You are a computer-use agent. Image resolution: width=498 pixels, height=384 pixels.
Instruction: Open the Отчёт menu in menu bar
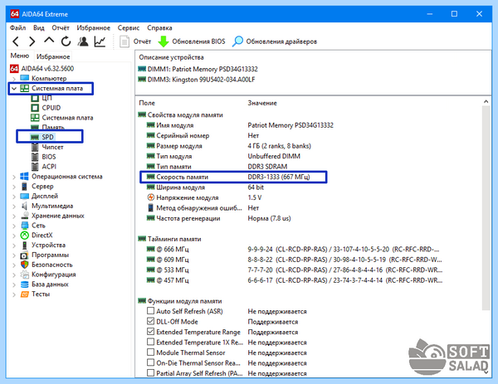[61, 28]
